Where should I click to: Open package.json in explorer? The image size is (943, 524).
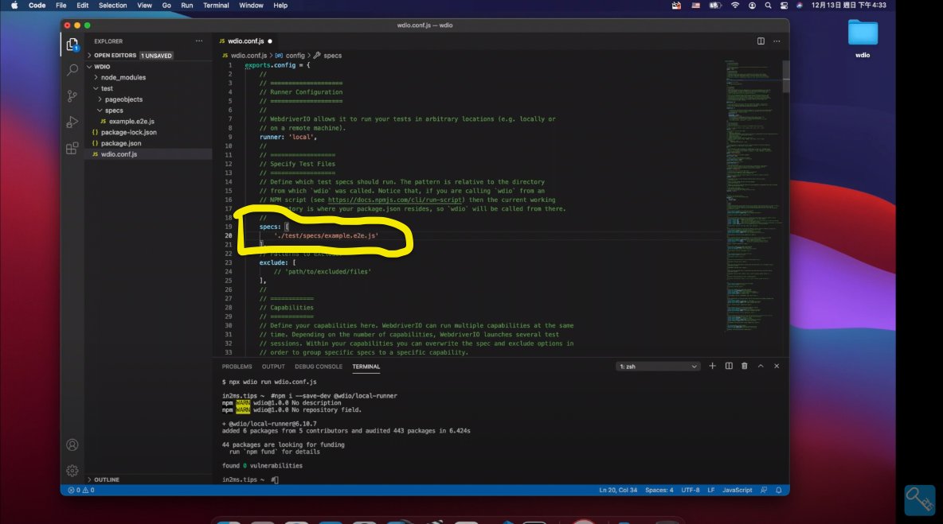121,143
